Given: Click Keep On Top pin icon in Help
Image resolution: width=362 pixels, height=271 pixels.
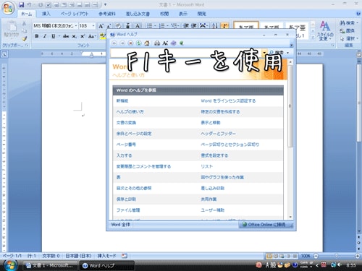Looking at the screenshot, I should click(x=181, y=43).
